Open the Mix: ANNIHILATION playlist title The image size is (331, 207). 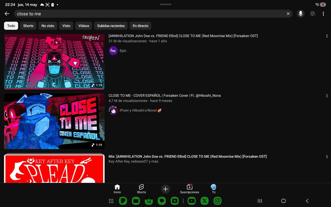188,156
